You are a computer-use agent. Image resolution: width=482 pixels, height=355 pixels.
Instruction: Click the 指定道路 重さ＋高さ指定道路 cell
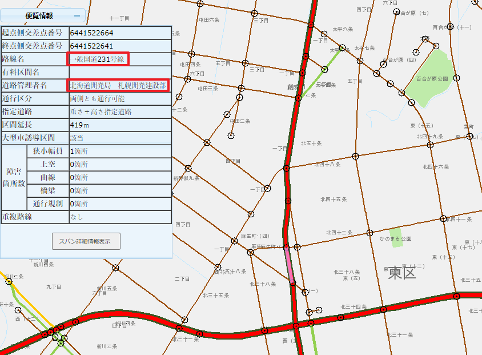(120, 111)
